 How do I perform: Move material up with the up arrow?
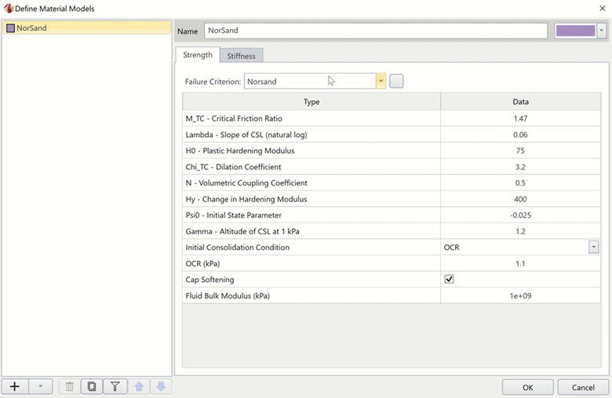click(x=139, y=386)
